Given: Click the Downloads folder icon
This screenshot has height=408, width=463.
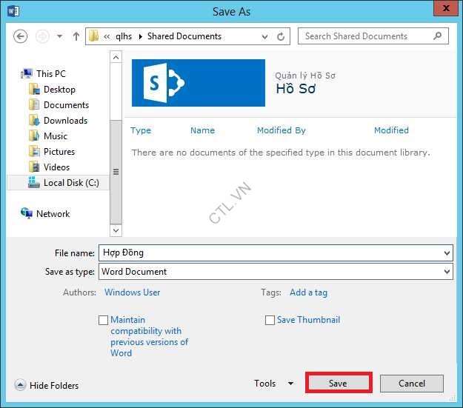Looking at the screenshot, I should 34,121.
